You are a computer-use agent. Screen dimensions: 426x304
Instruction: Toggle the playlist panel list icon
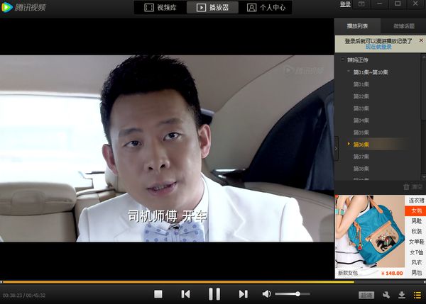coord(417,295)
